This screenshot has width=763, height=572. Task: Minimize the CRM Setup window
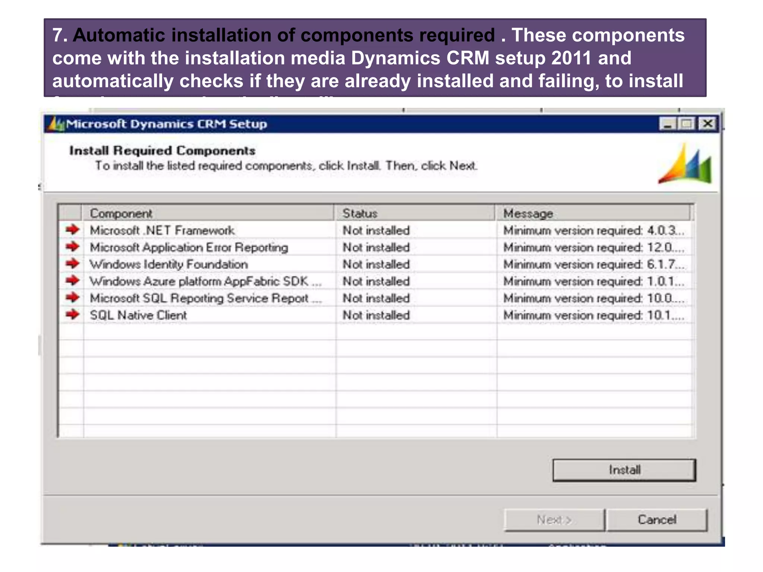click(668, 123)
